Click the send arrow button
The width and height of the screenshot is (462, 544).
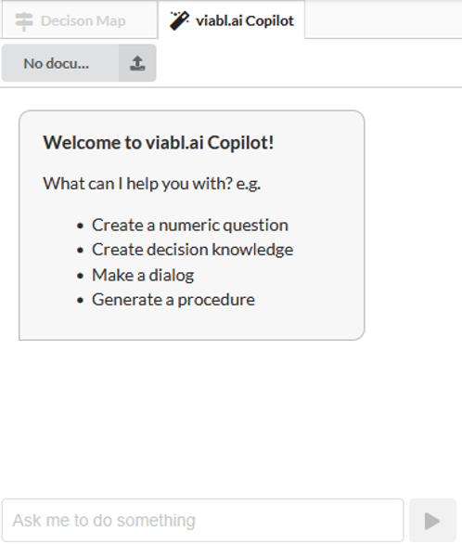[432, 520]
